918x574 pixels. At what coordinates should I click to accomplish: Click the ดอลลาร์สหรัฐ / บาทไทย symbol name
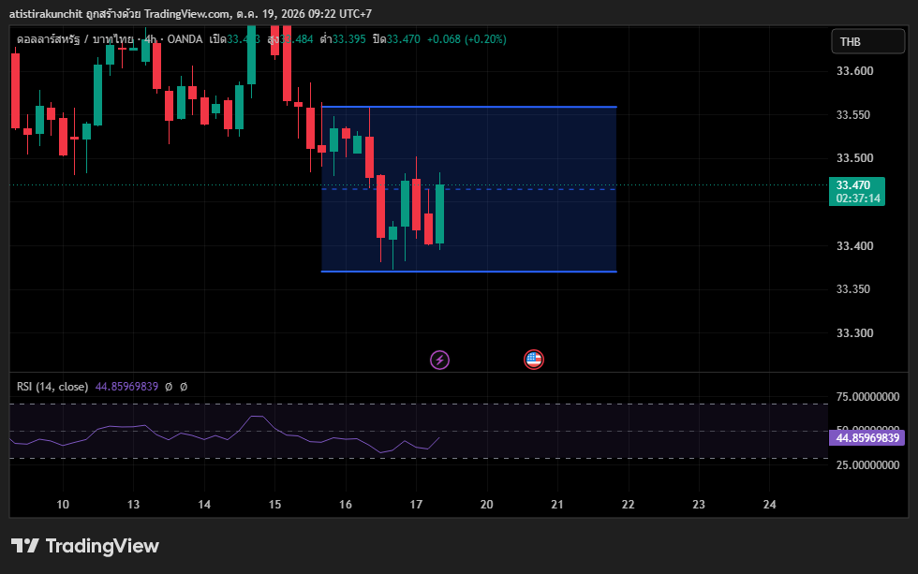[75, 39]
